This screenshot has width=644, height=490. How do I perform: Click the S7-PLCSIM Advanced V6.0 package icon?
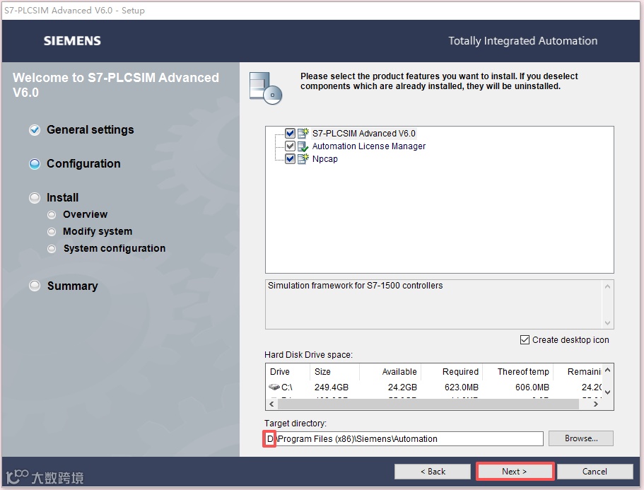coord(303,133)
